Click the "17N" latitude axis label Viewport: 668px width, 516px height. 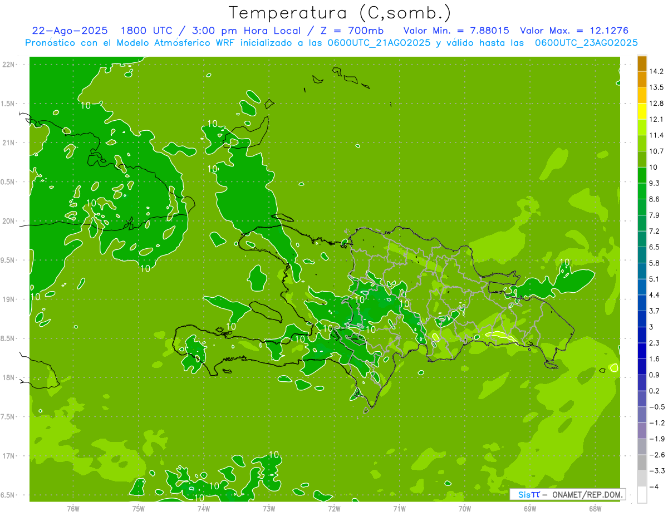[8, 456]
